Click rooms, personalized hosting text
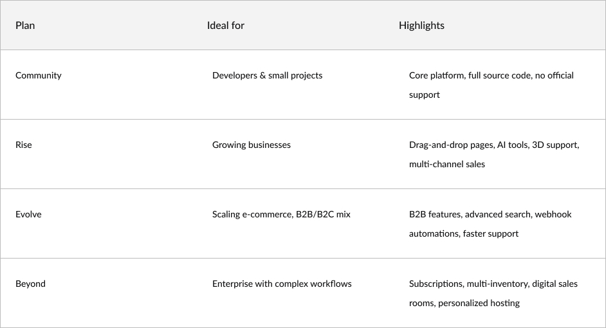 click(464, 304)
